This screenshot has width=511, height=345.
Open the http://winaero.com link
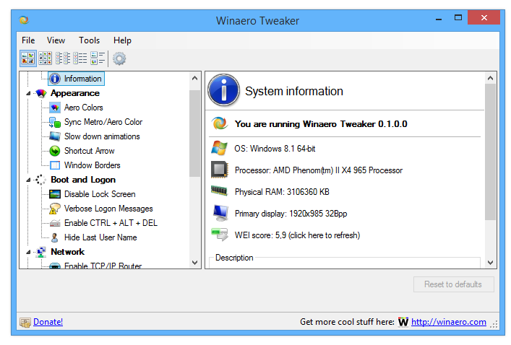tap(448, 322)
